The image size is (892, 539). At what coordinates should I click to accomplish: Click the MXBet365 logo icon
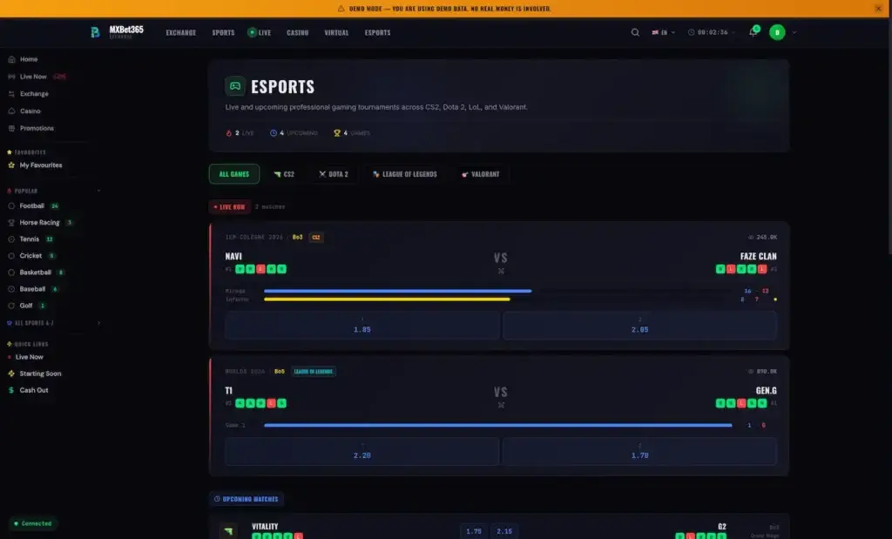pos(95,32)
